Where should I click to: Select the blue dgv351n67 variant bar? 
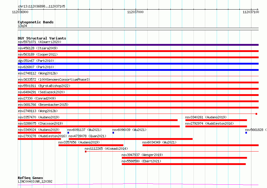(138, 64)
